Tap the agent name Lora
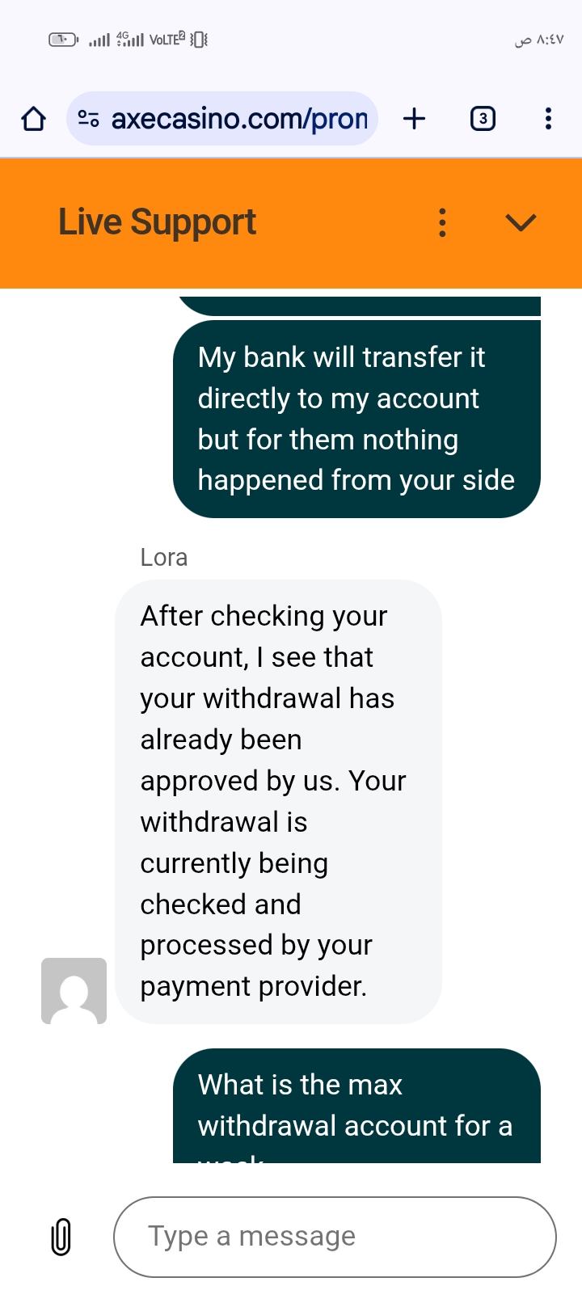Viewport: 582px width, 1303px height. tap(163, 558)
